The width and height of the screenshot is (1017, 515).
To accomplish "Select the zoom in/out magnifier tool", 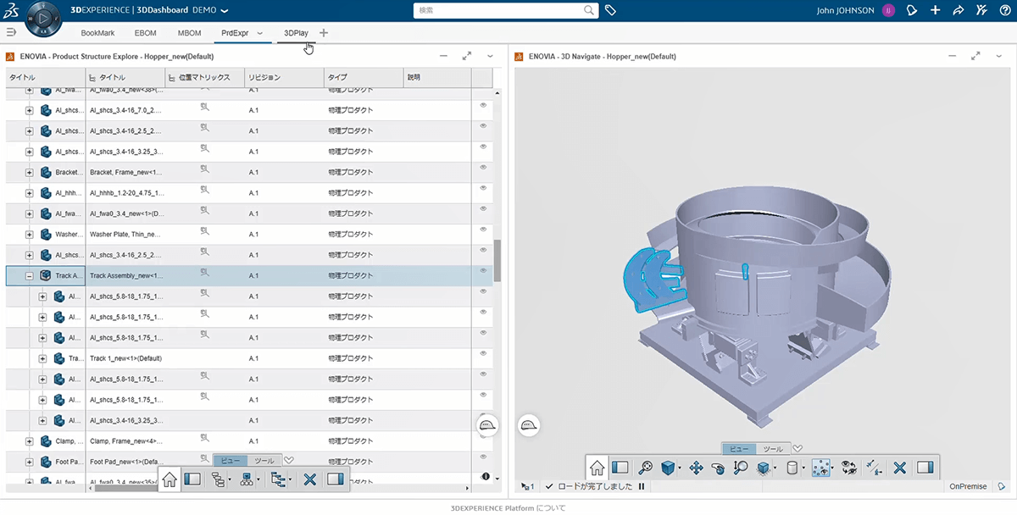I will (740, 467).
